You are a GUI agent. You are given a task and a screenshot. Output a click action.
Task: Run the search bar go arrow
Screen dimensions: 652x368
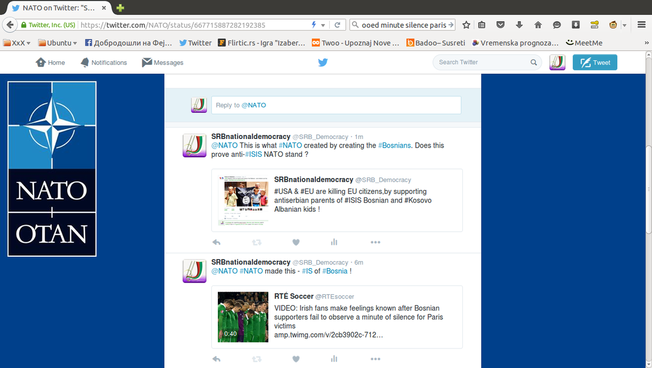coord(451,25)
